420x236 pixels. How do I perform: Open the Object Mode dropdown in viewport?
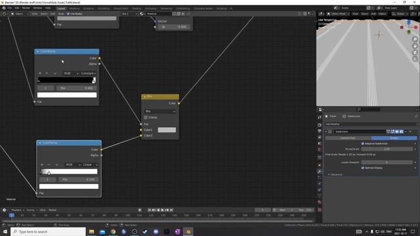tap(338, 14)
